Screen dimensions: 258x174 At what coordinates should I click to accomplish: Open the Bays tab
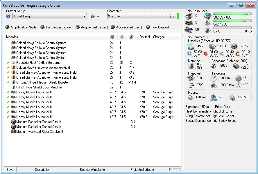pos(10,170)
